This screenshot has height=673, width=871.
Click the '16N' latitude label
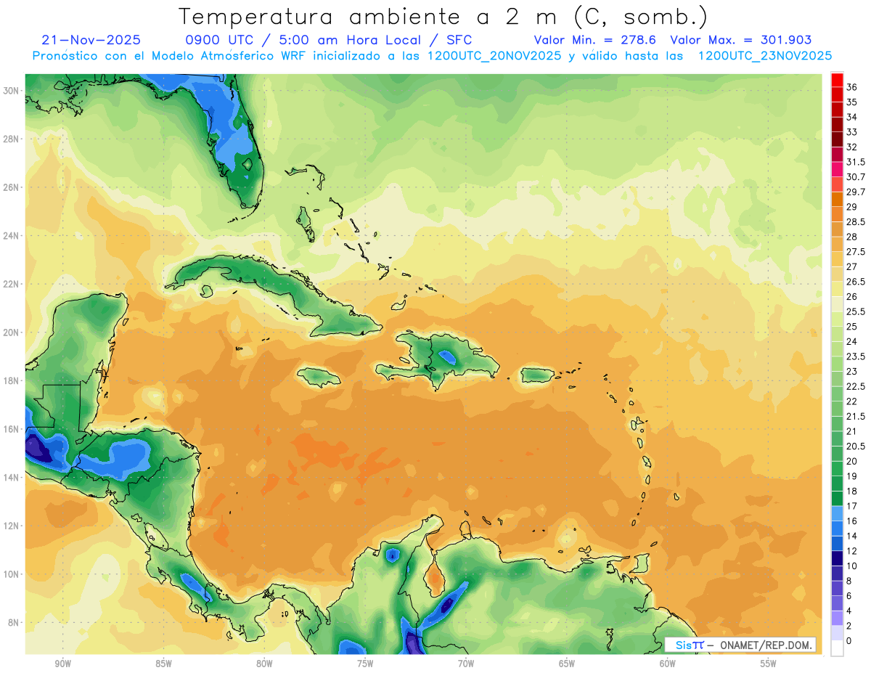(x=12, y=428)
